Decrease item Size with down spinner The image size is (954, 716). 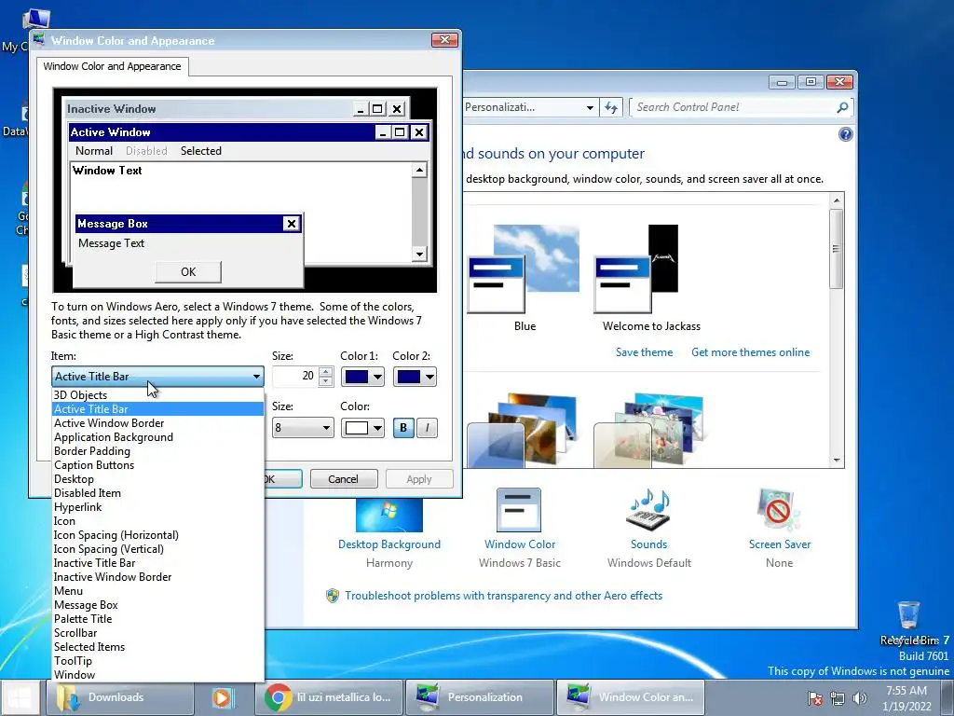(326, 381)
